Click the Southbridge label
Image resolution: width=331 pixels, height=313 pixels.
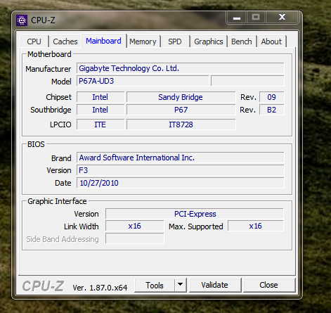(x=51, y=110)
